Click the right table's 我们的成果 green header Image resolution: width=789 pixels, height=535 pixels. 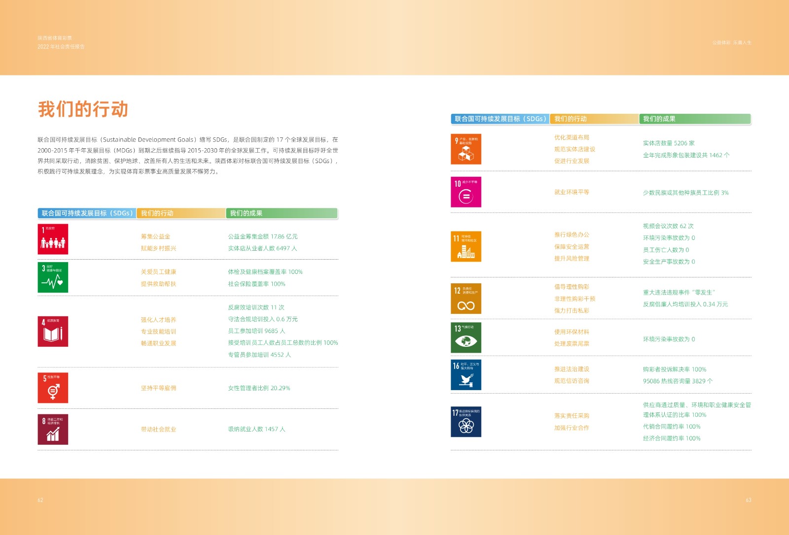click(x=695, y=119)
